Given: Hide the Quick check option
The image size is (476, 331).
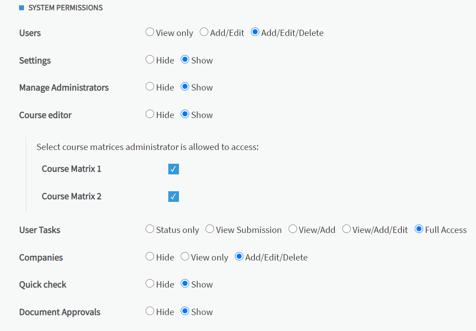Looking at the screenshot, I should coord(150,284).
